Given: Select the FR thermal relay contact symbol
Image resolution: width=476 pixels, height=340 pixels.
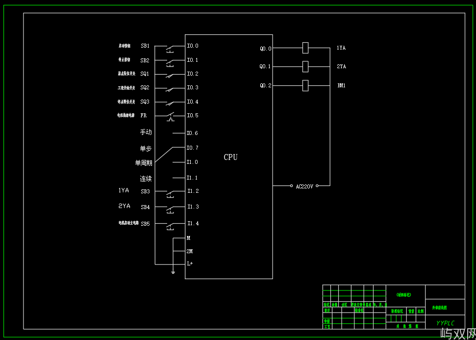Looking at the screenshot, I should click(x=170, y=117).
